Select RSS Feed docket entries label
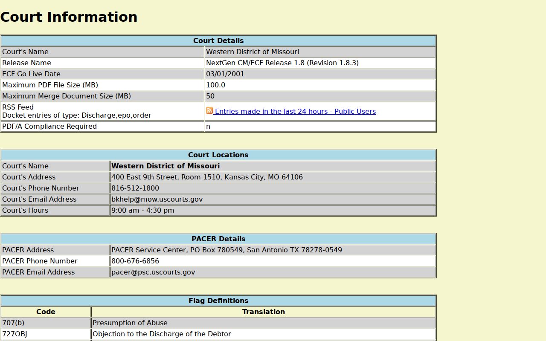This screenshot has height=341, width=546. click(x=77, y=111)
